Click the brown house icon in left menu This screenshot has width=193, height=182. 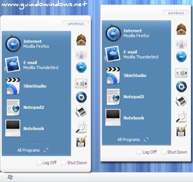pos(81,40)
